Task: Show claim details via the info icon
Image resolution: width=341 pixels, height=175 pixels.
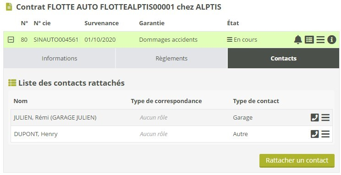Action: point(332,40)
